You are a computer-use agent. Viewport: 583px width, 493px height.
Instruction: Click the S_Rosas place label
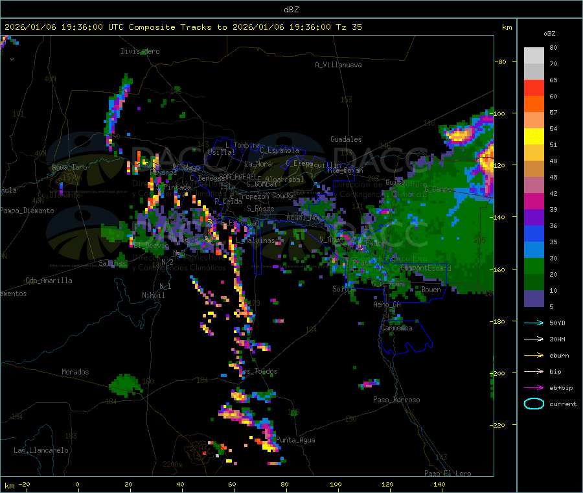point(260,209)
